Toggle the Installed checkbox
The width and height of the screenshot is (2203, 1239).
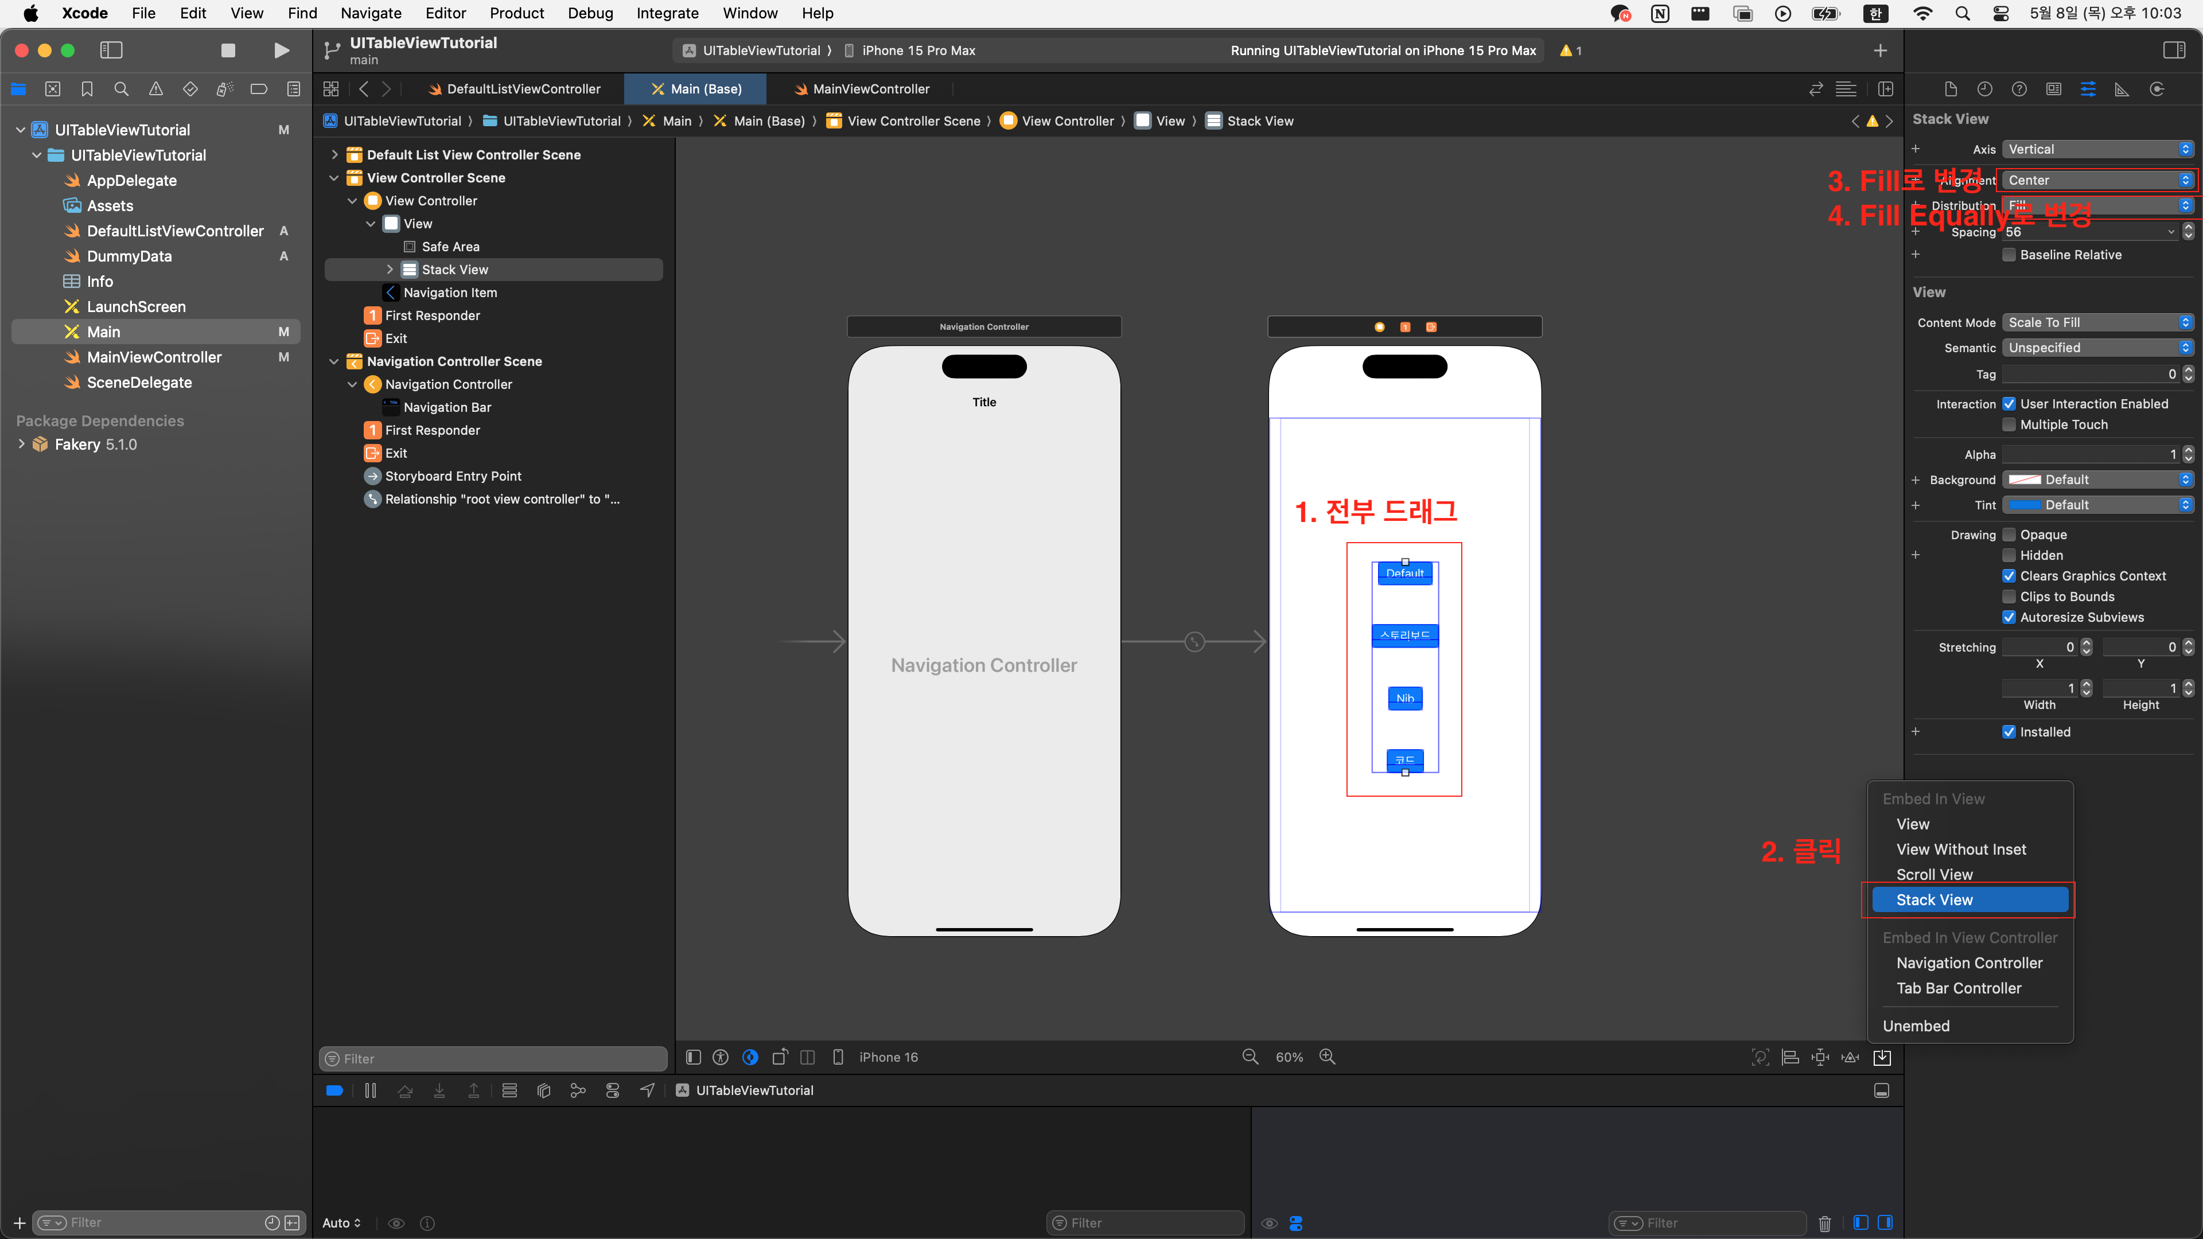tap(2009, 732)
